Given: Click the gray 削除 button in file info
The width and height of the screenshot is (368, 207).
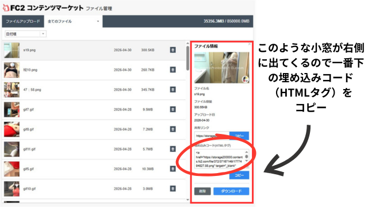Looking at the screenshot, I should pyautogui.click(x=202, y=191).
